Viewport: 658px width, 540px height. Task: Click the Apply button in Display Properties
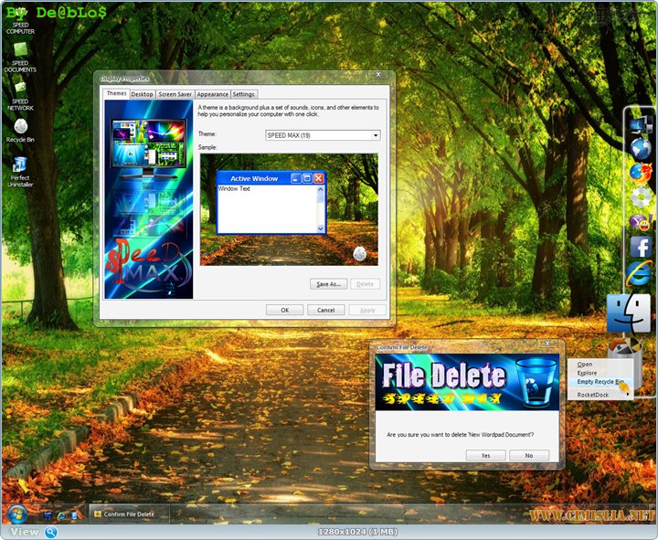(367, 310)
